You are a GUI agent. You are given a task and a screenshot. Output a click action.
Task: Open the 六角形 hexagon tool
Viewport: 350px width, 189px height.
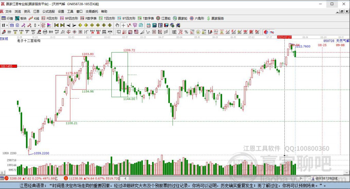tap(197, 18)
